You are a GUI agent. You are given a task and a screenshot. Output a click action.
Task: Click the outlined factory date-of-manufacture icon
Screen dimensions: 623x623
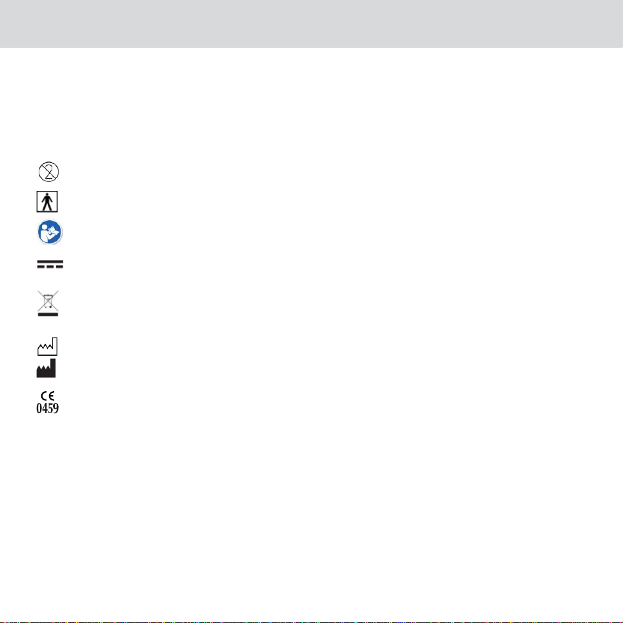tap(47, 347)
